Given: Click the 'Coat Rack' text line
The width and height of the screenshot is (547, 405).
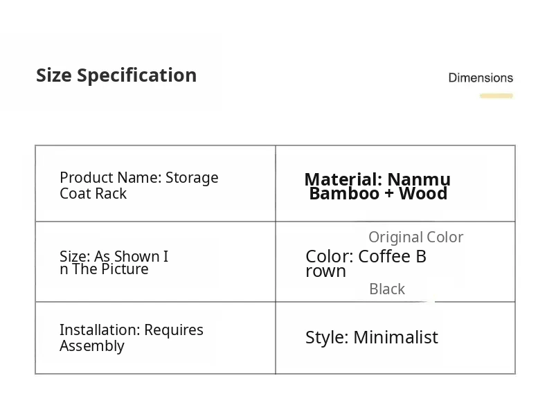Looking at the screenshot, I should pyautogui.click(x=93, y=194).
